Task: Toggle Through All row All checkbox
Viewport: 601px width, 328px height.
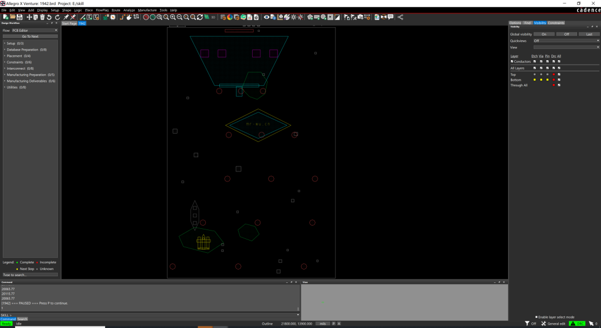Action: (x=559, y=85)
